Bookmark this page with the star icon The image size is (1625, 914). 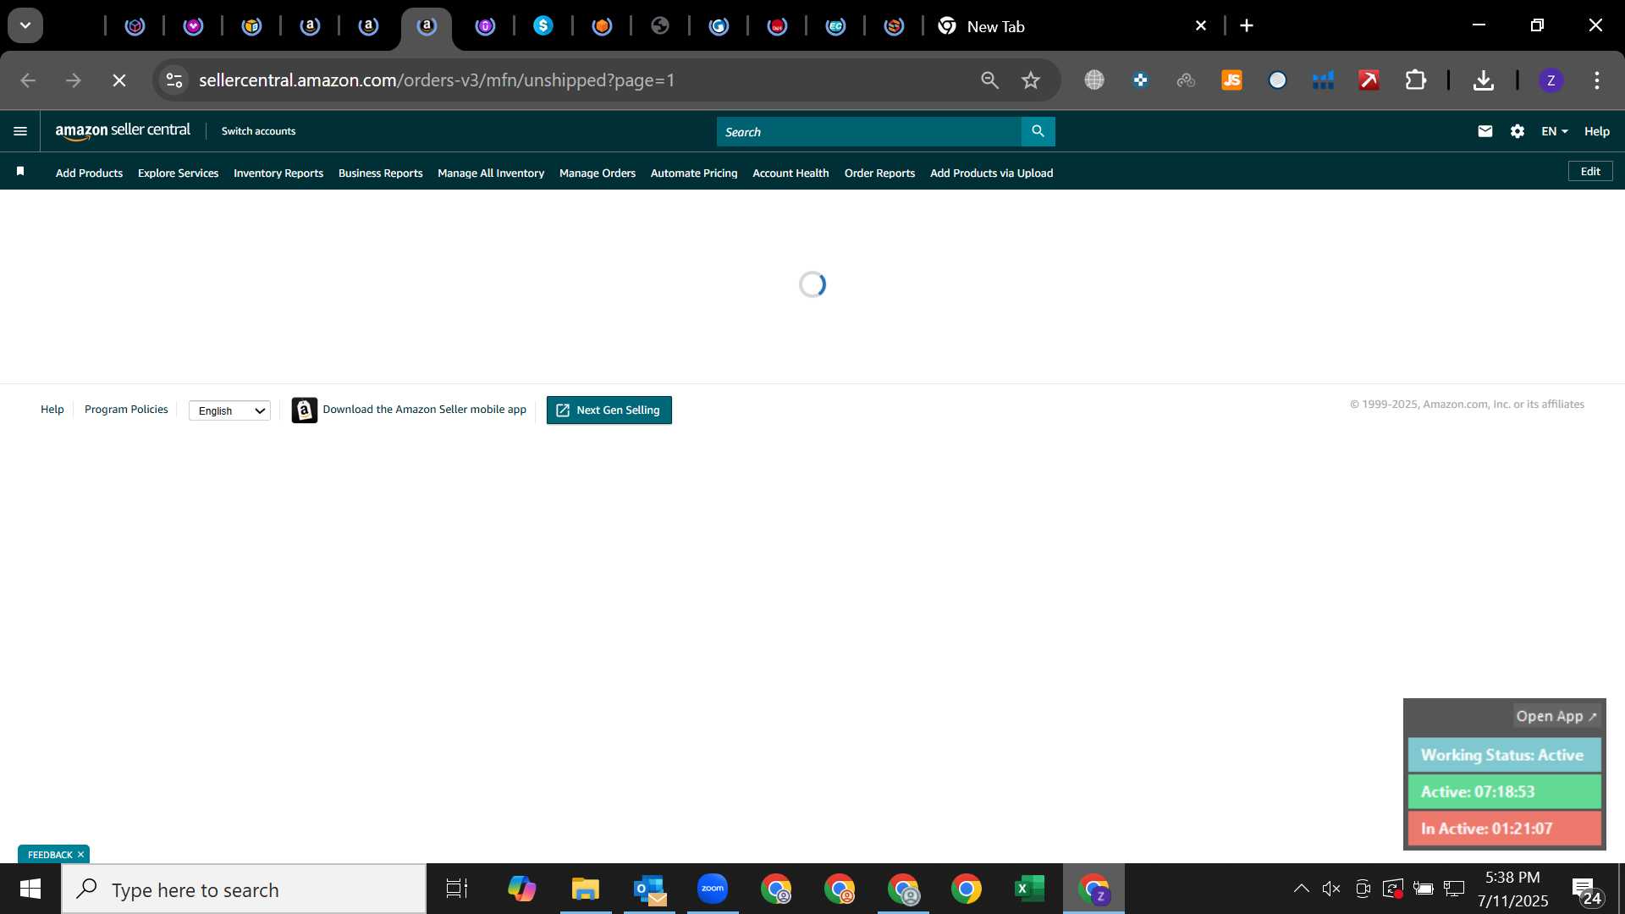point(1030,80)
